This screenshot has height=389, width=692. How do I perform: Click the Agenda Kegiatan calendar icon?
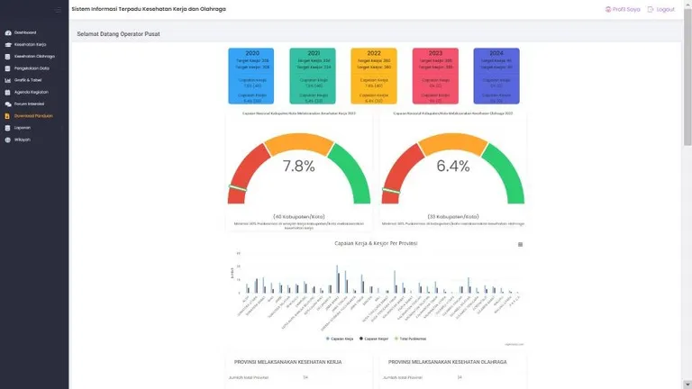7,92
